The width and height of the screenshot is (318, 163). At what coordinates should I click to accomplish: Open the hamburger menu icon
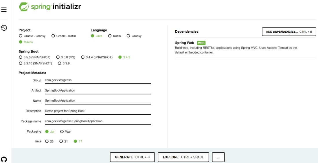[4, 10]
